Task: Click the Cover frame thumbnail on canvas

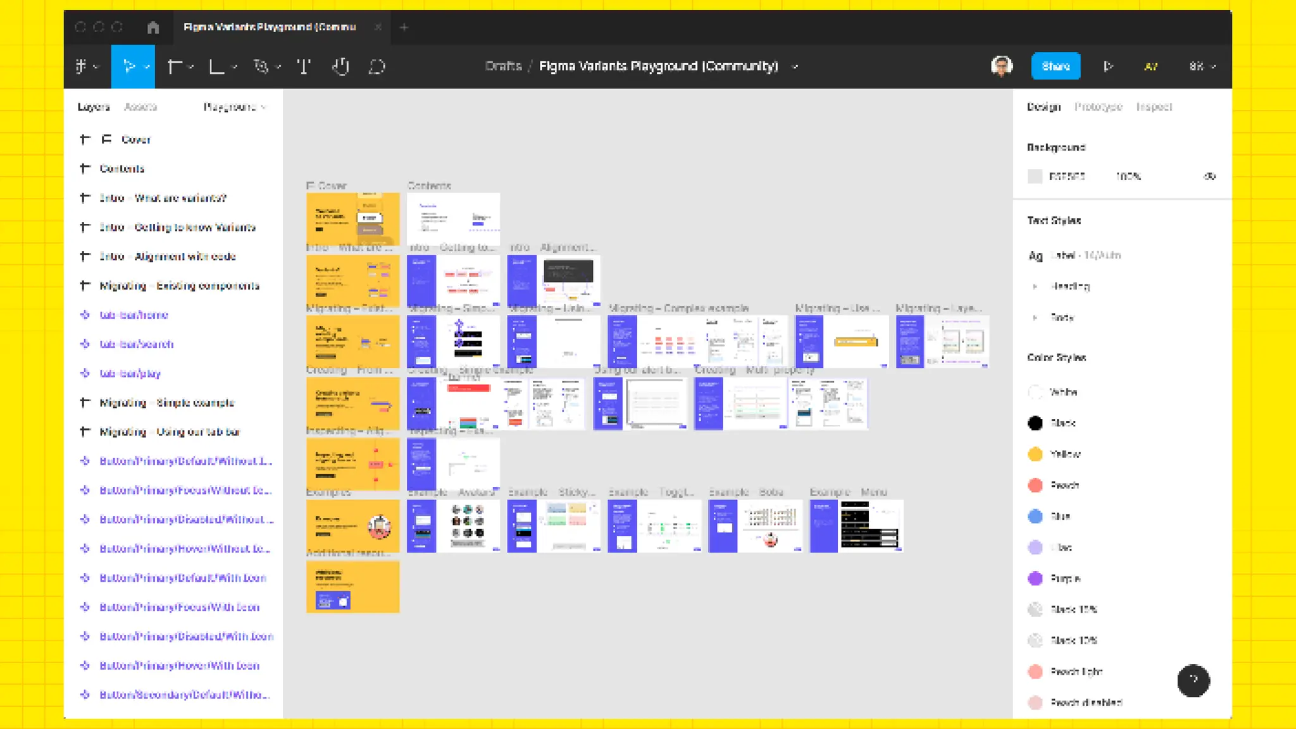Action: tap(352, 218)
